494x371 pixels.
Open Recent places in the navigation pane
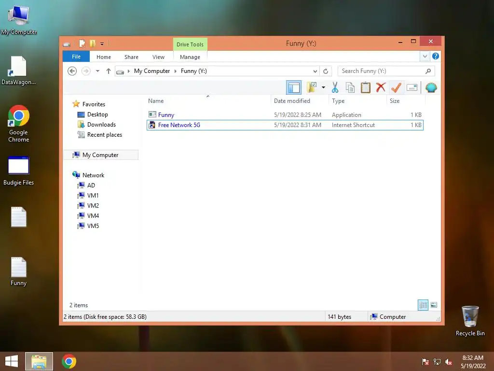105,135
